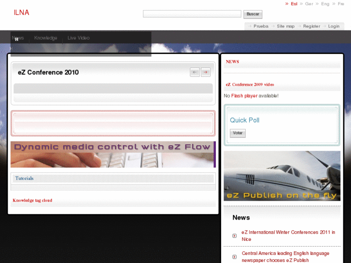This screenshot has height=263, width=351.
Task: Open the Register link
Action: [311, 26]
